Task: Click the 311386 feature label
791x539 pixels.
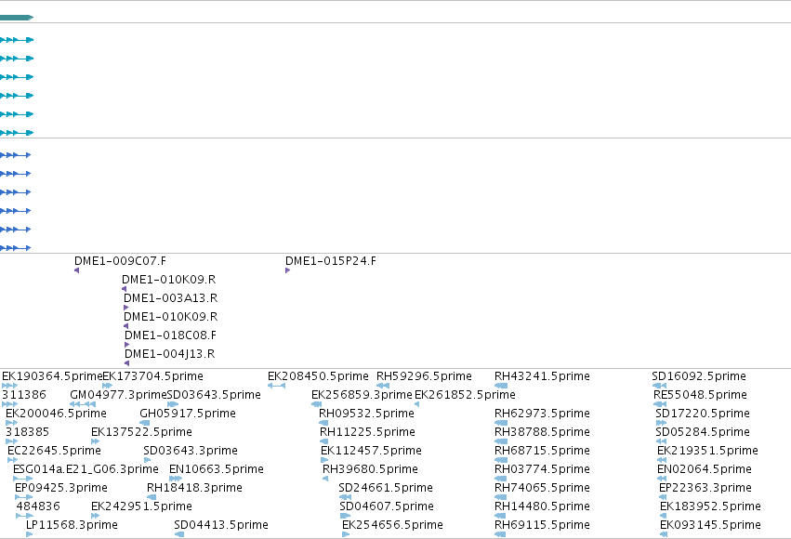Action: 24,395
